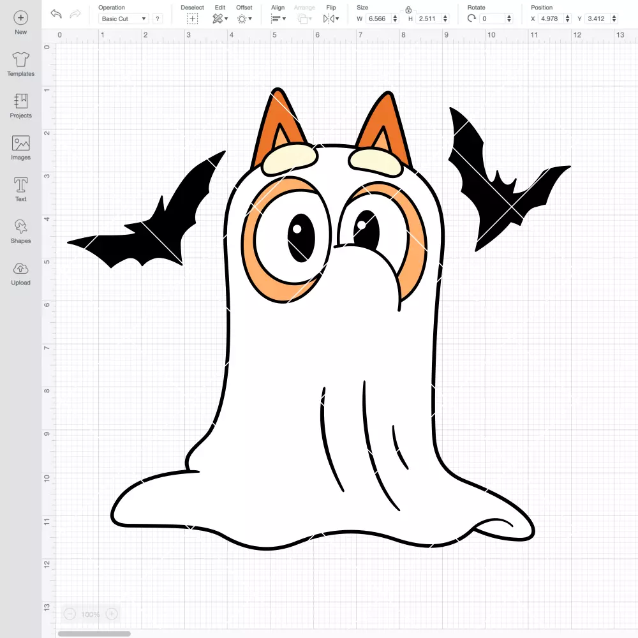Click the Width size input field

[x=378, y=19]
